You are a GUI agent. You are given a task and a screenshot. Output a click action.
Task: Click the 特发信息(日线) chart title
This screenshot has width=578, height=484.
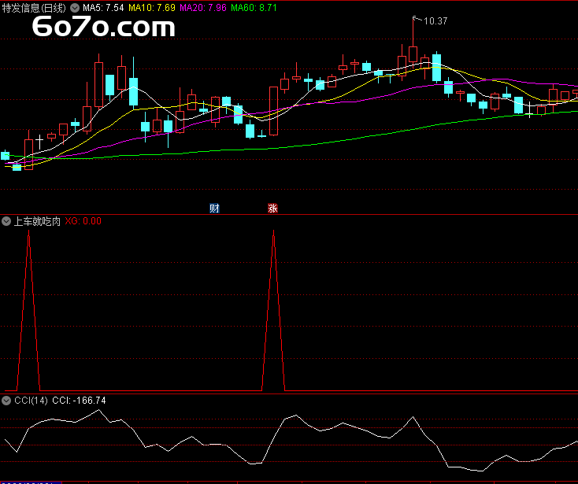coord(34,8)
